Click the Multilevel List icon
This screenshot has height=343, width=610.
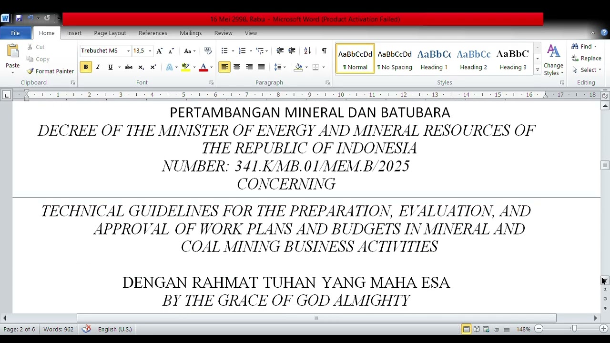click(x=260, y=51)
